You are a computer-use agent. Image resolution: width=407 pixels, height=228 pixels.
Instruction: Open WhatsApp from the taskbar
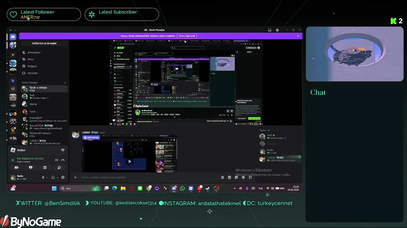(x=182, y=188)
